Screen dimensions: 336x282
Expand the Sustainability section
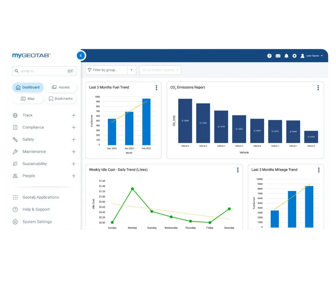pyautogui.click(x=73, y=164)
